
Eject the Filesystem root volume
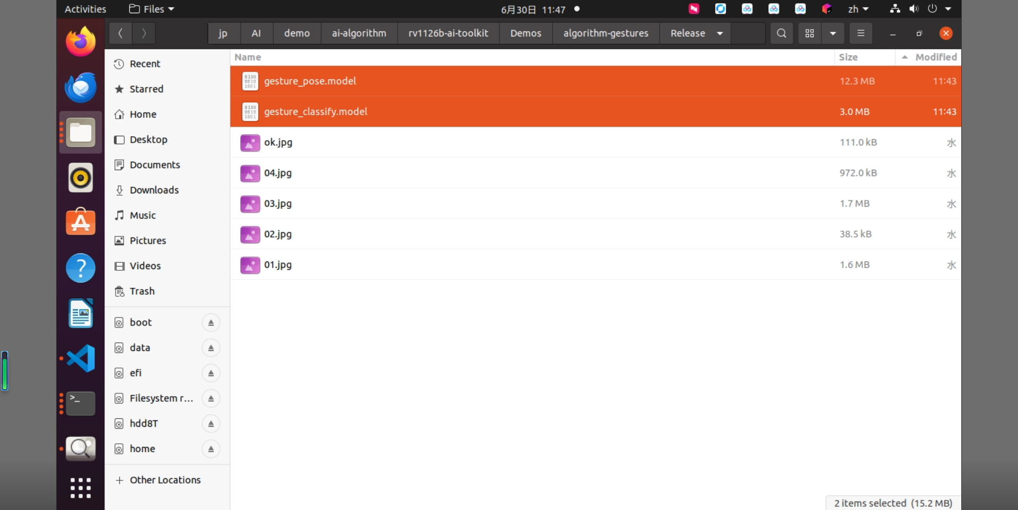pyautogui.click(x=211, y=399)
